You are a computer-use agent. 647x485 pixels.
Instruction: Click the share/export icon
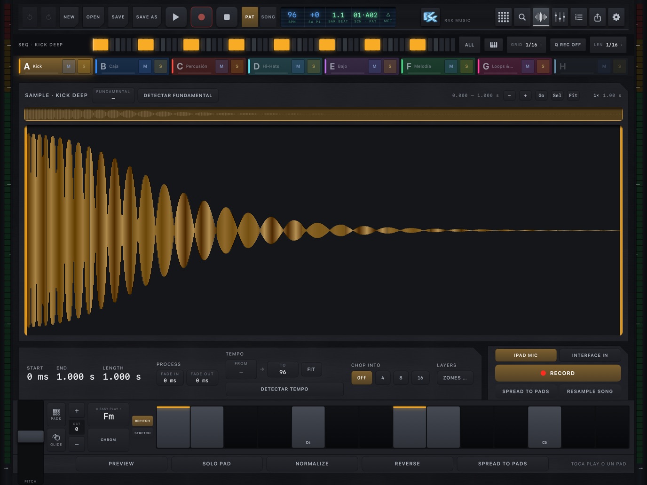[598, 17]
